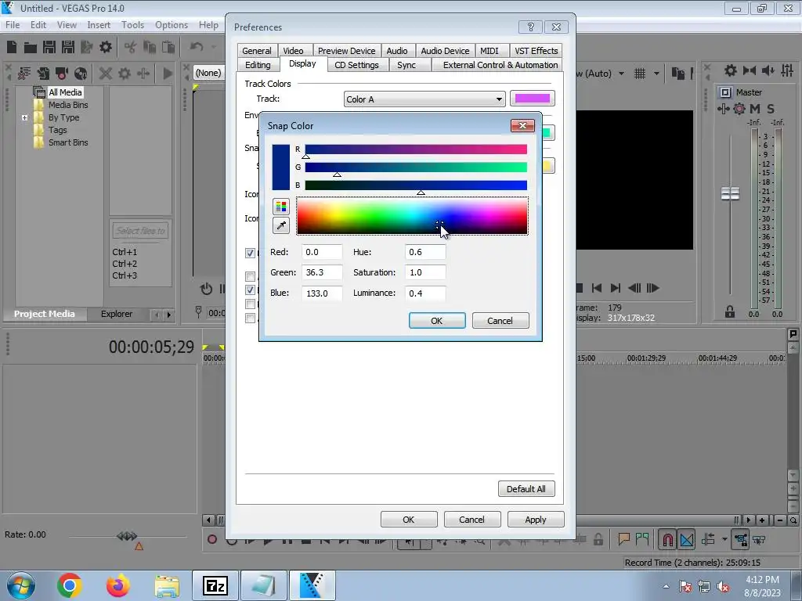Toggle Automatic Crossfades icon
Viewport: 802px width, 601px height.
(687, 540)
